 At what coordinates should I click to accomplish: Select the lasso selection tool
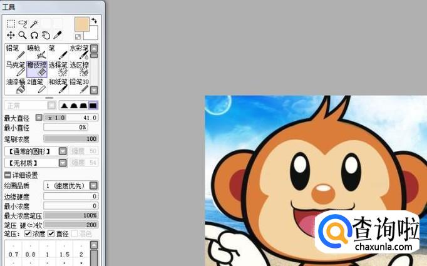coord(23,24)
